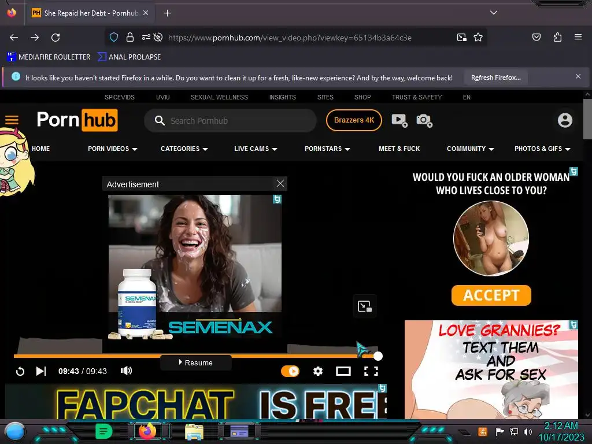This screenshot has height=444, width=592.
Task: Open the list all tabs chevron
Action: 494,13
